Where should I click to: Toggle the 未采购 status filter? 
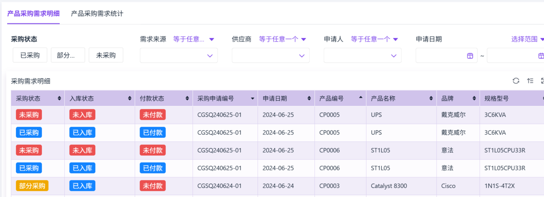point(106,55)
